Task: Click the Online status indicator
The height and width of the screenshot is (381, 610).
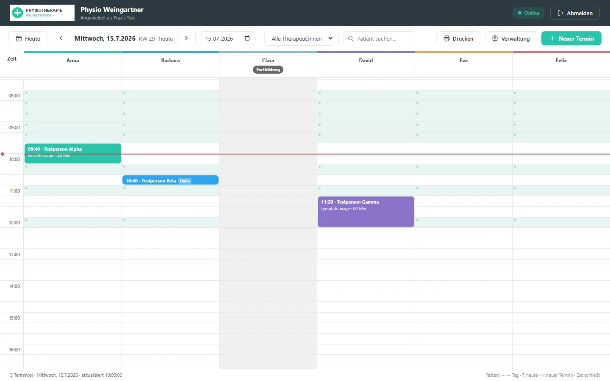Action: tap(528, 13)
